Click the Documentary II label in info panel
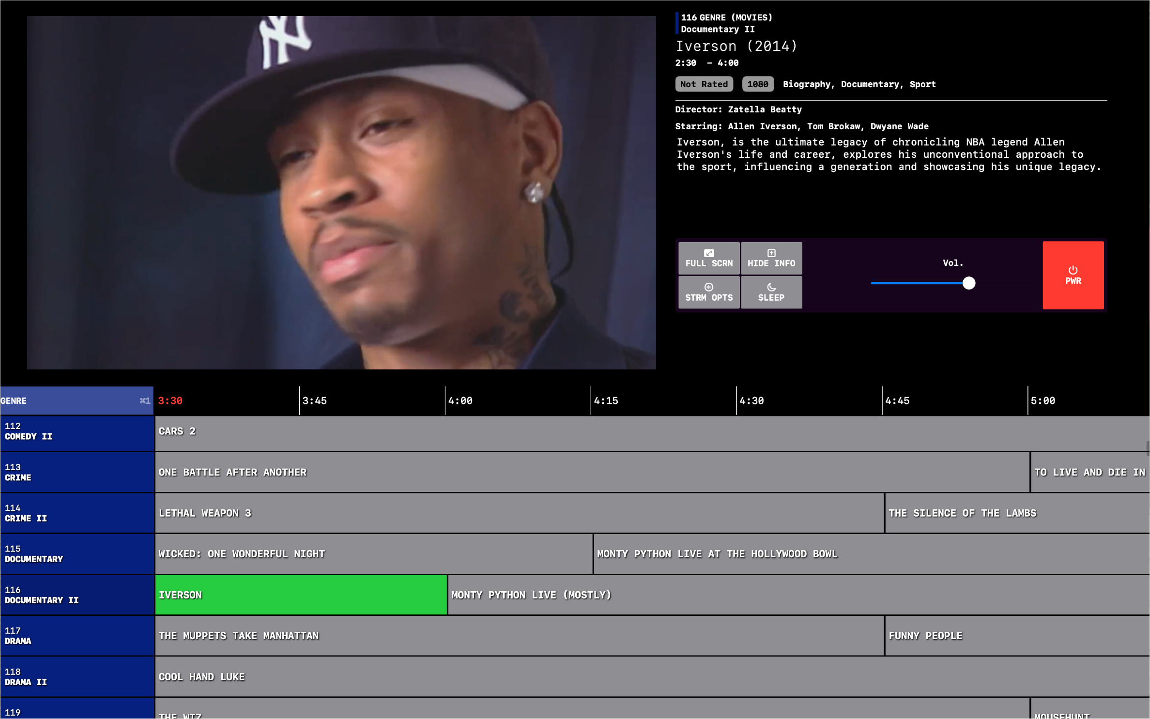 (718, 29)
